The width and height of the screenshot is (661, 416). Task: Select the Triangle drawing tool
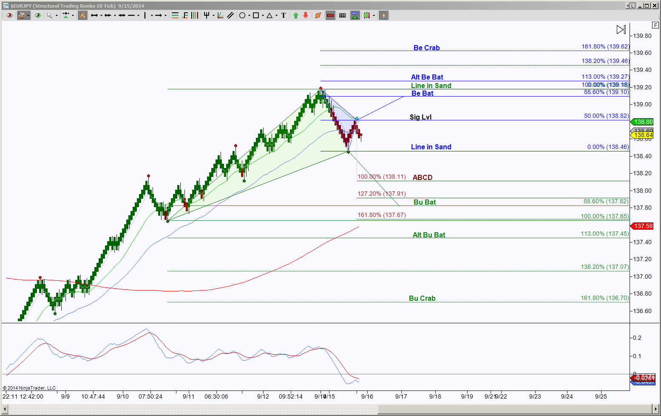269,15
